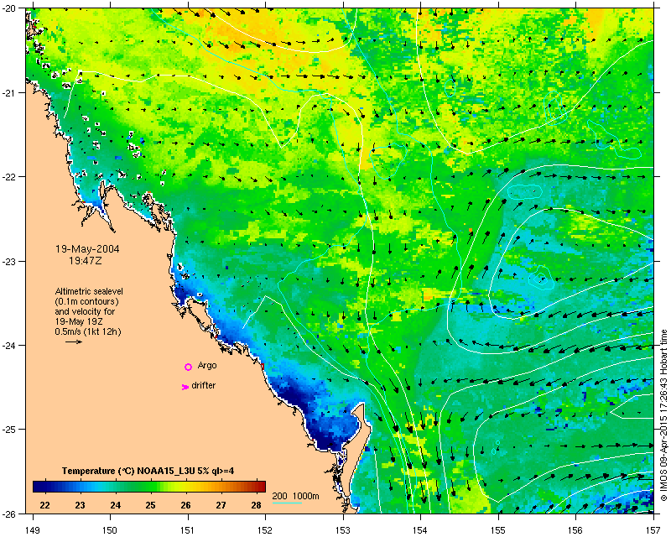The image size is (671, 537).
Task: Click the '19:47Z' time label
Action: (x=86, y=260)
